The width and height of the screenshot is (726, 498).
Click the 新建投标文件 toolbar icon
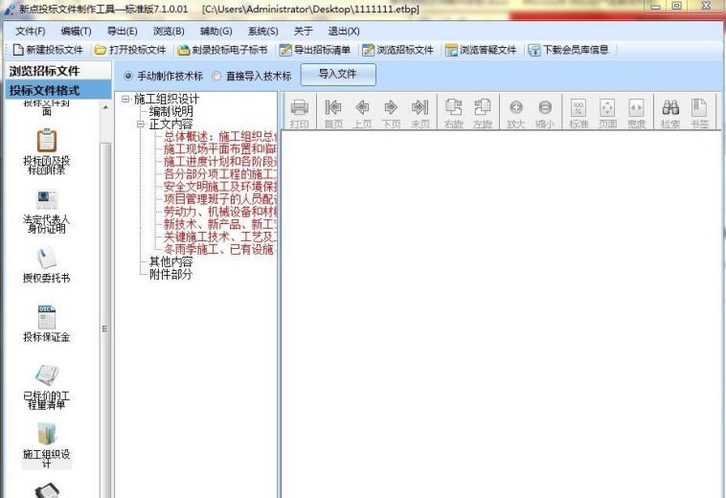[x=18, y=50]
